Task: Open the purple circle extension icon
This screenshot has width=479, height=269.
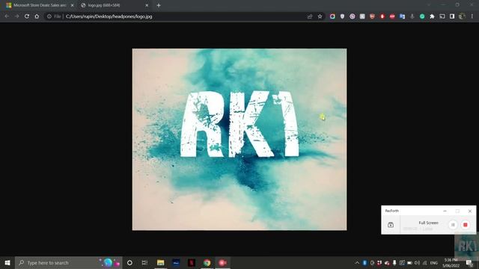Action: pyautogui.click(x=353, y=16)
